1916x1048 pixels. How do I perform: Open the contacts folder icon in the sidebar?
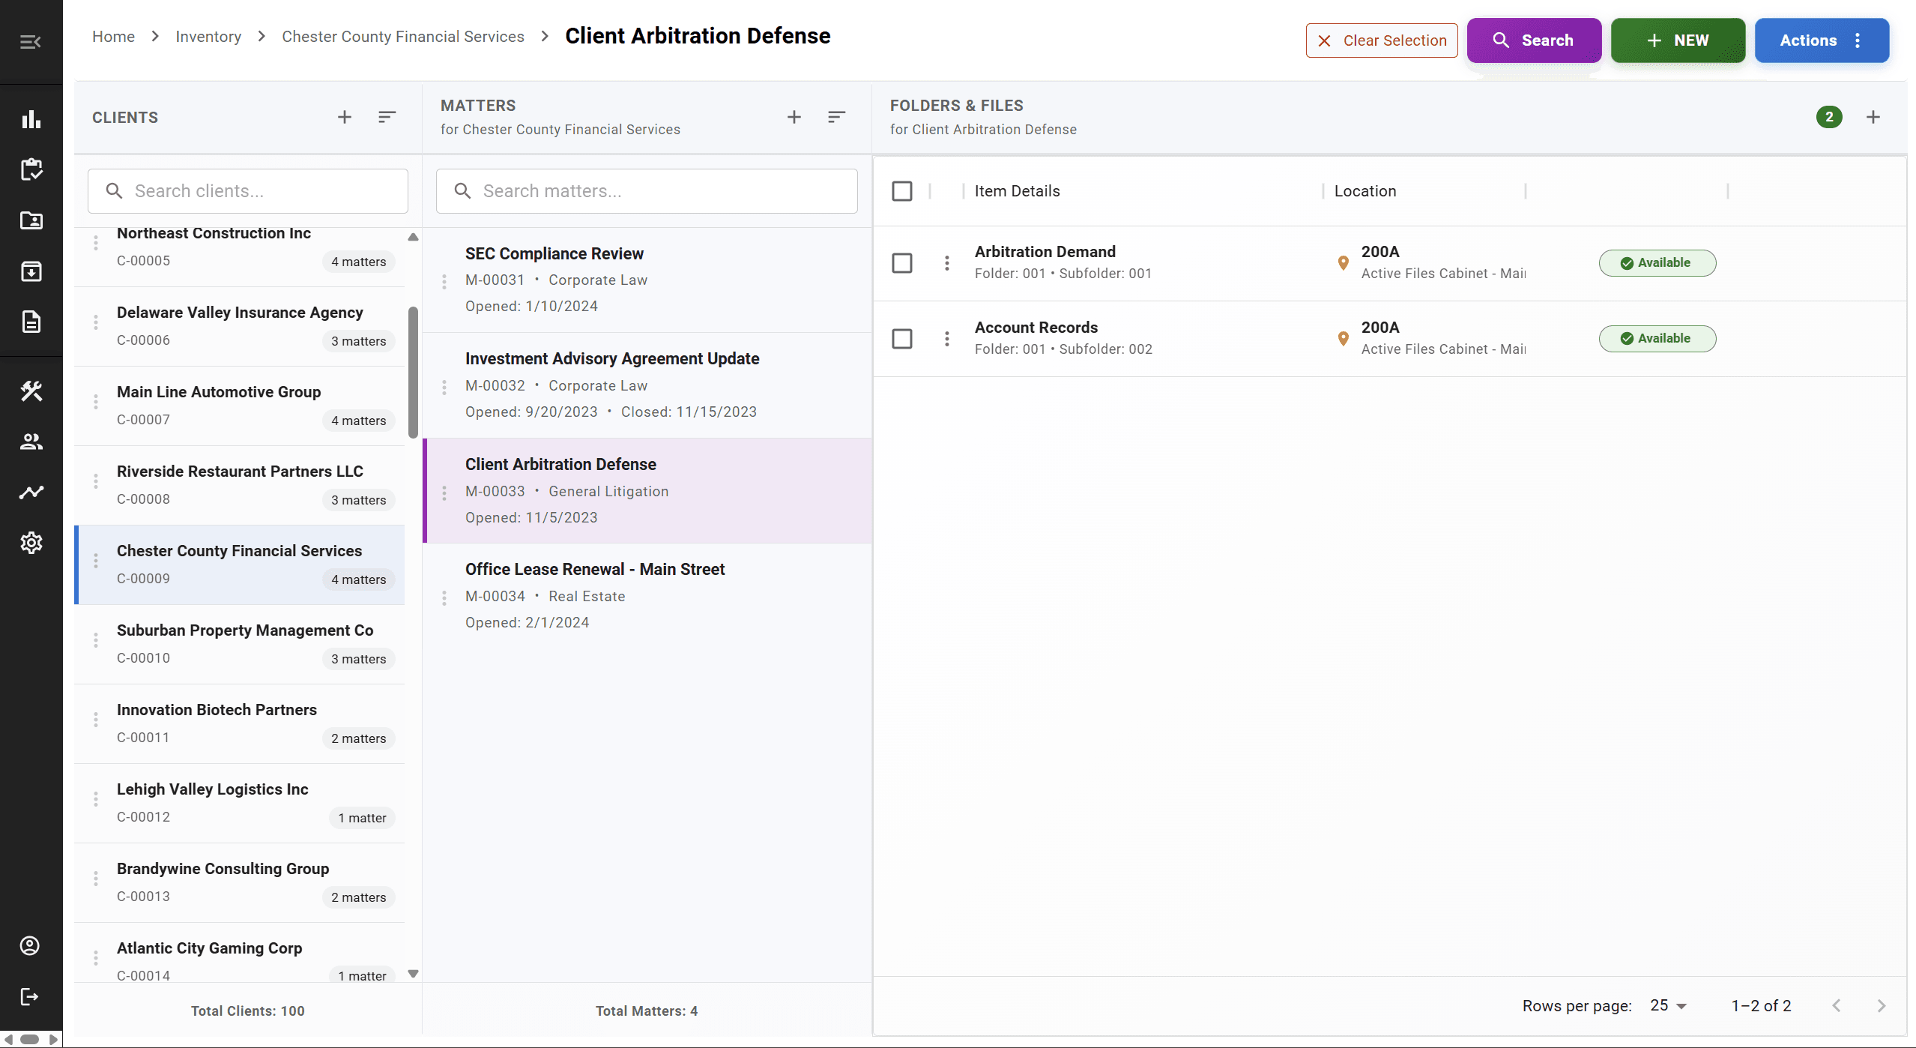(31, 220)
